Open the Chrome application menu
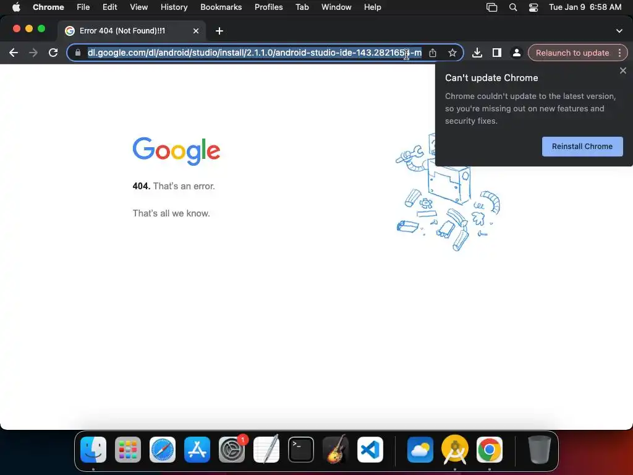 pyautogui.click(x=48, y=7)
